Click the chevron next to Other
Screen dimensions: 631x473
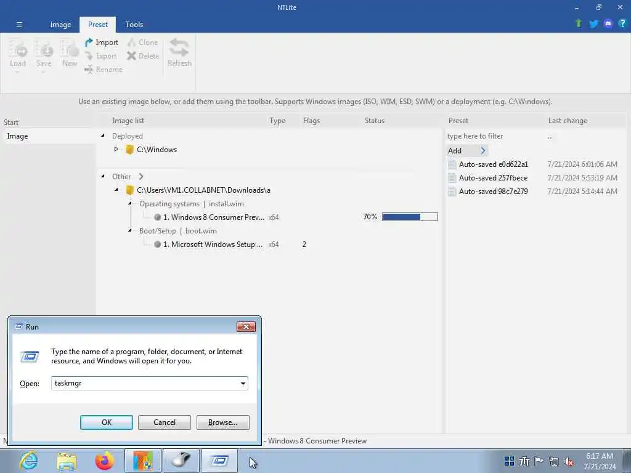(141, 177)
